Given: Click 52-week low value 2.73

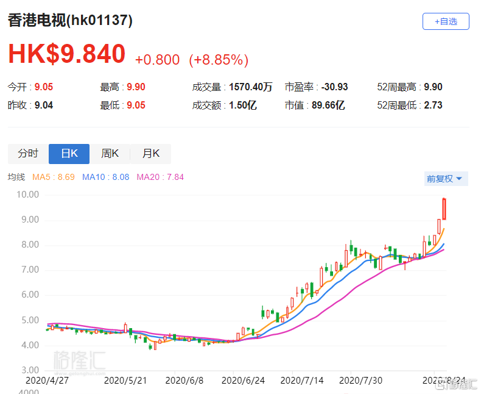Looking at the screenshot, I should click(x=433, y=106).
